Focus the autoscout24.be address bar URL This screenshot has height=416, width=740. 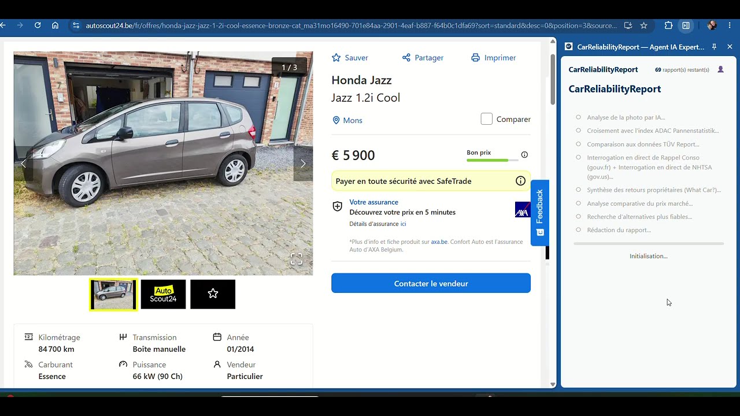[351, 25]
